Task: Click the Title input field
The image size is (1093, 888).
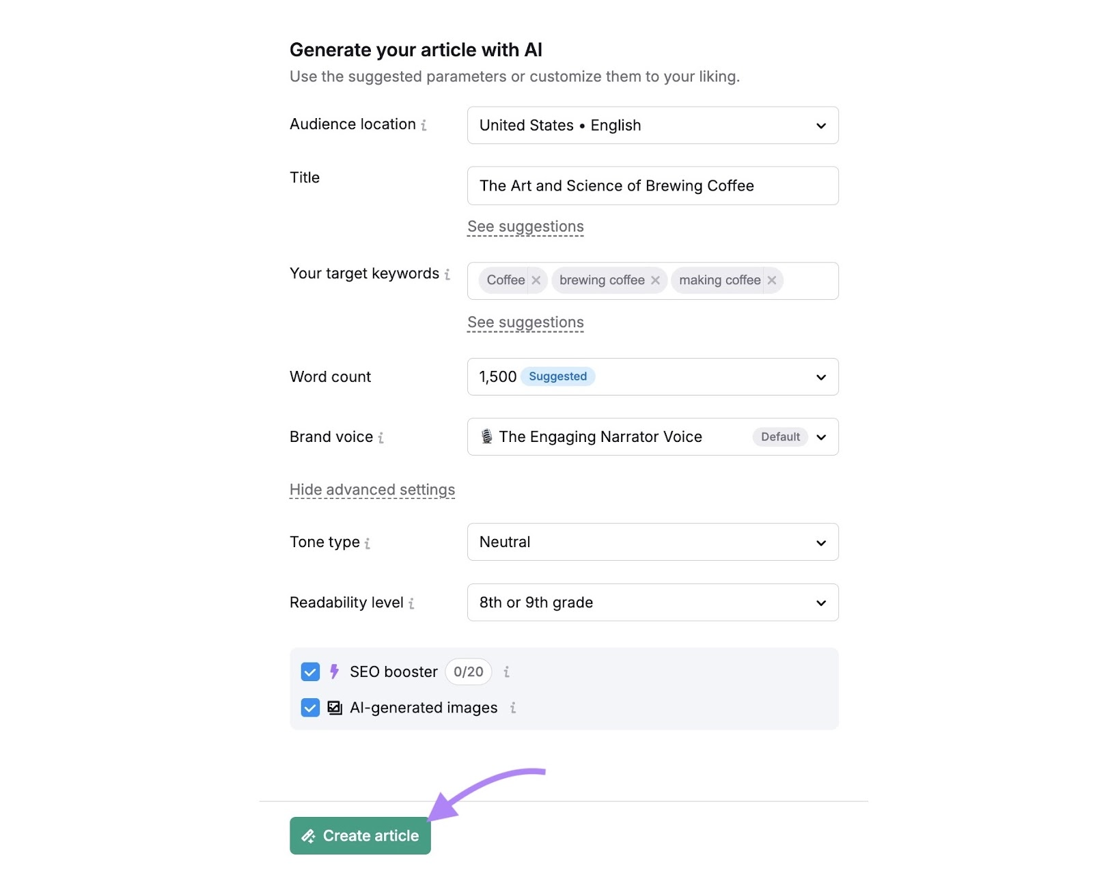Action: click(652, 185)
